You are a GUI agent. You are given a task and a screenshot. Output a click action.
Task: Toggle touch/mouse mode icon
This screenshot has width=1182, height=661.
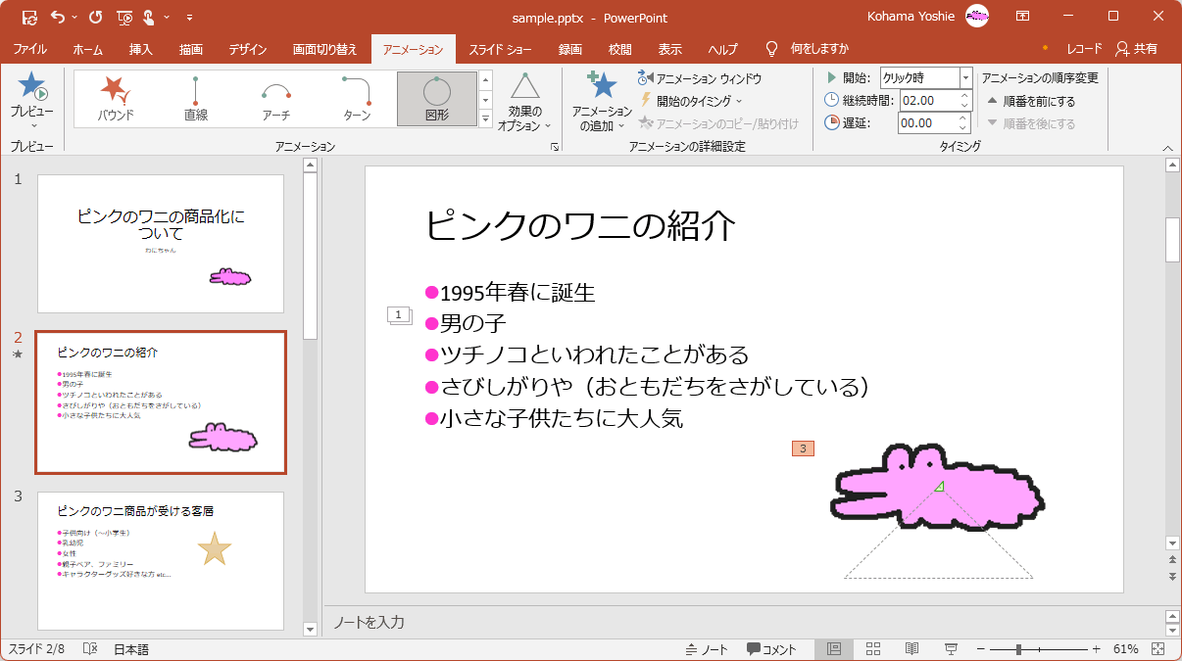pos(149,17)
